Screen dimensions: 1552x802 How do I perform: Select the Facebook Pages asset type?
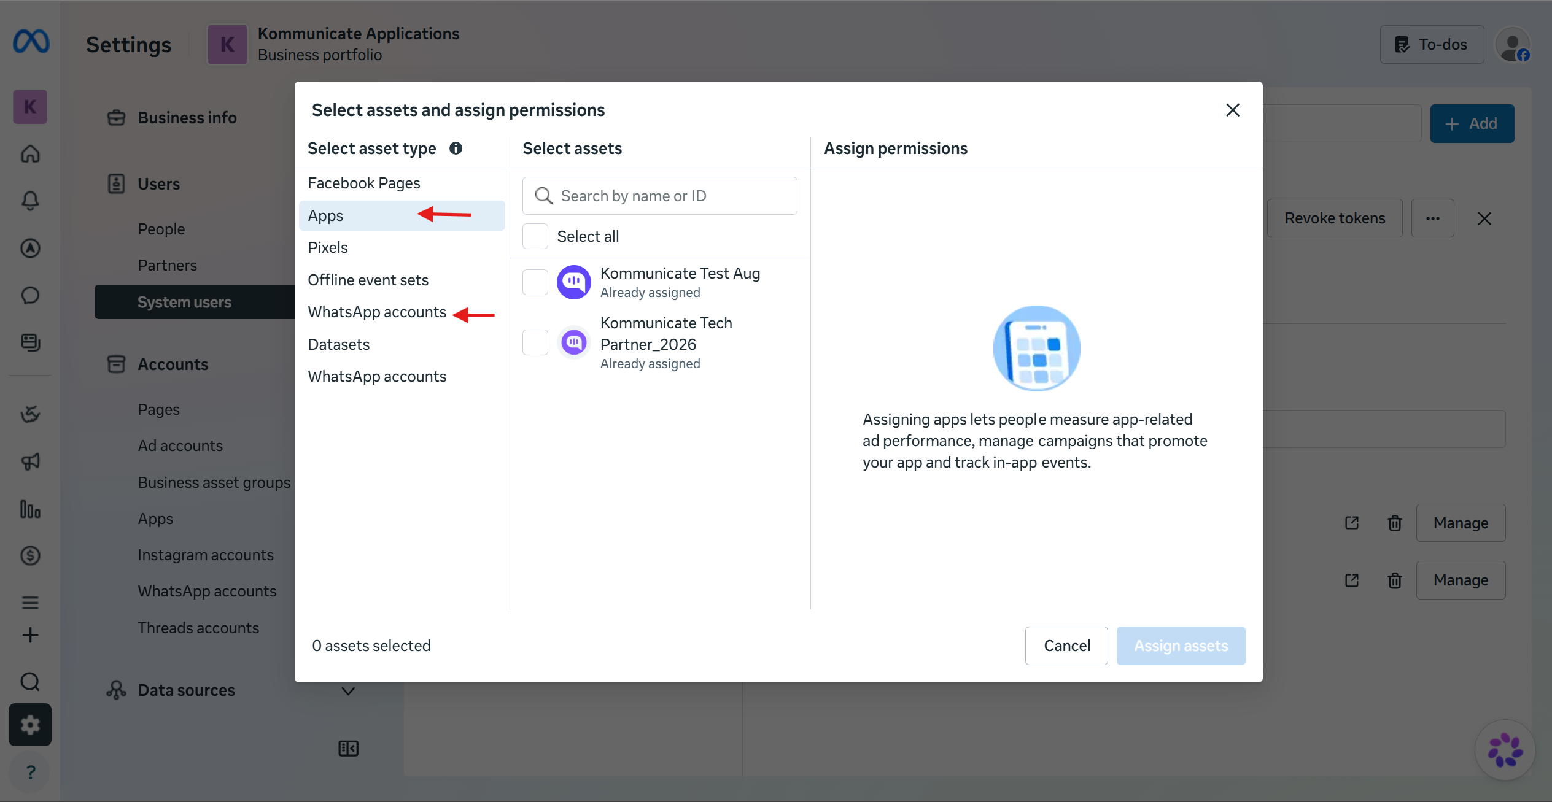pyautogui.click(x=402, y=183)
